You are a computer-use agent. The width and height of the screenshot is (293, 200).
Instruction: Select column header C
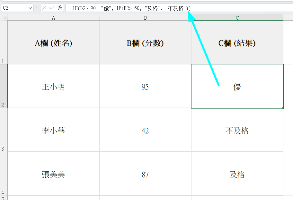tap(237, 18)
